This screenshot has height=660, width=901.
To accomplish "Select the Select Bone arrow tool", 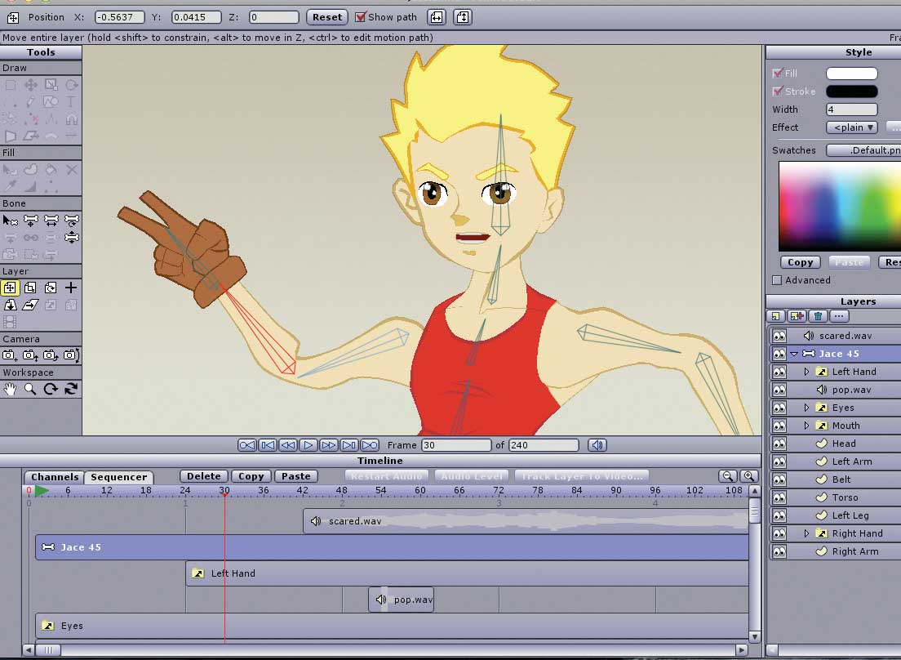I will [x=10, y=220].
